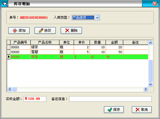Click the 产品编号 column header
160x119 pixels.
click(x=20, y=42)
